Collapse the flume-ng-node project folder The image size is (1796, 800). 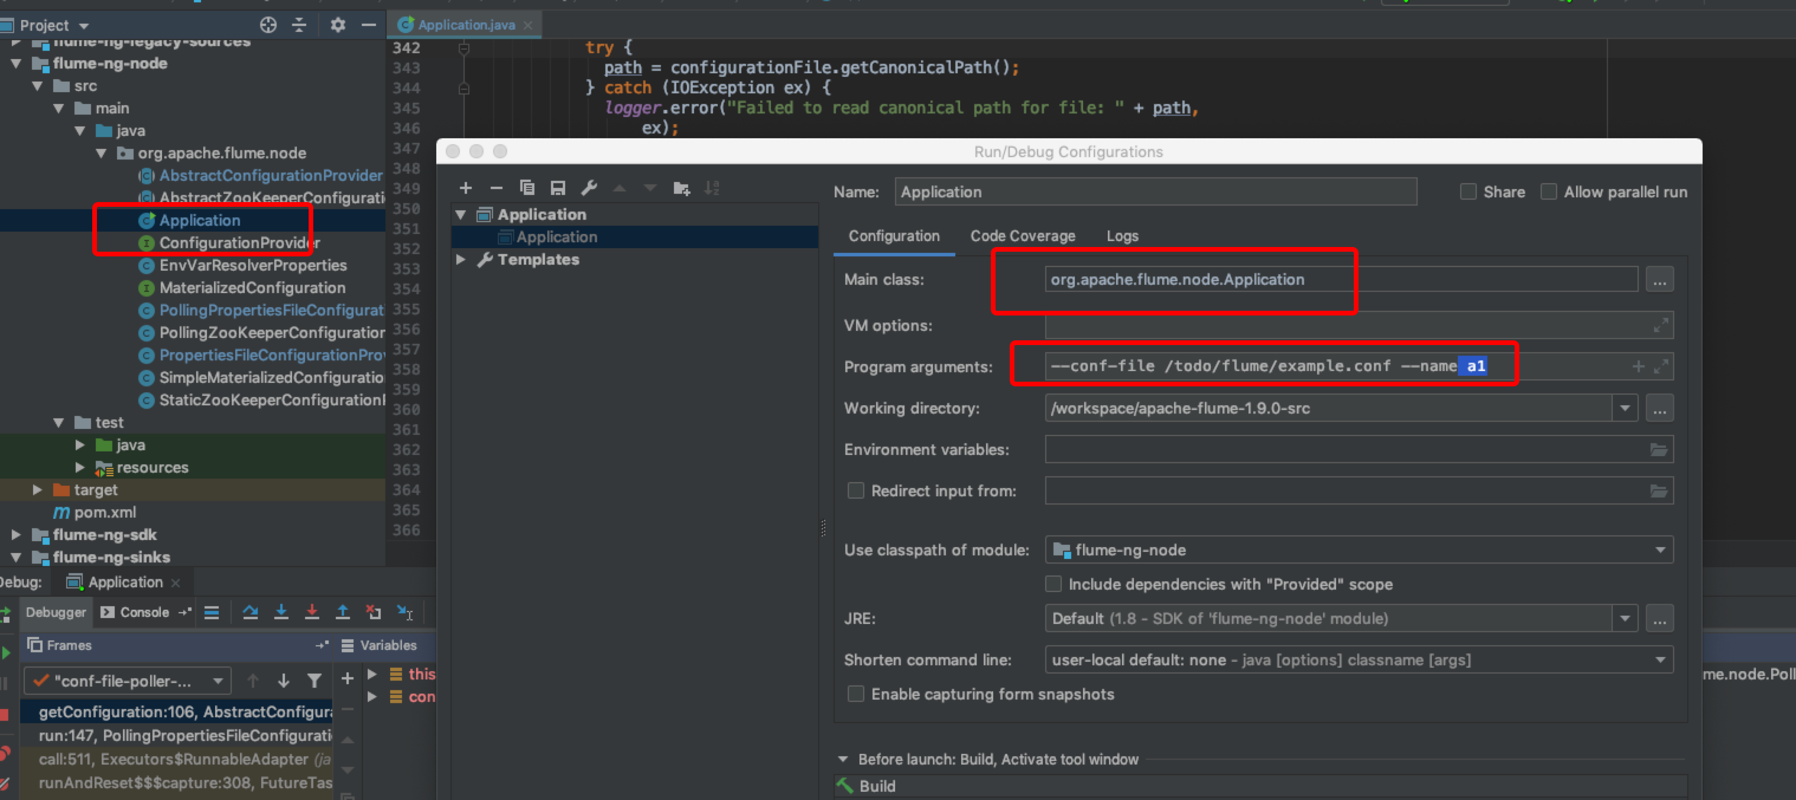pos(15,63)
